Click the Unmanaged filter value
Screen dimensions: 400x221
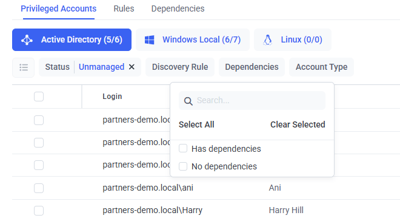(102, 67)
